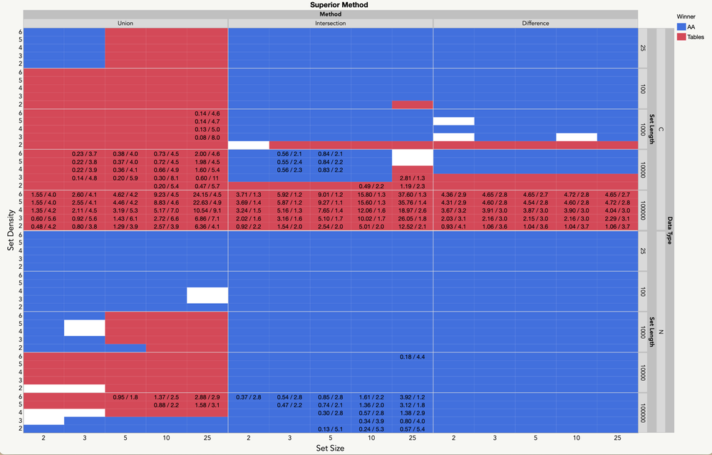
Task: Click the cell labeled 2.81 / 1.3
Action: 413,178
